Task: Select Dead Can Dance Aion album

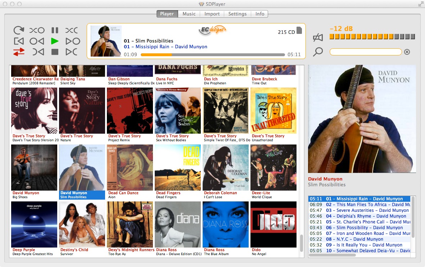Action: 130,172
